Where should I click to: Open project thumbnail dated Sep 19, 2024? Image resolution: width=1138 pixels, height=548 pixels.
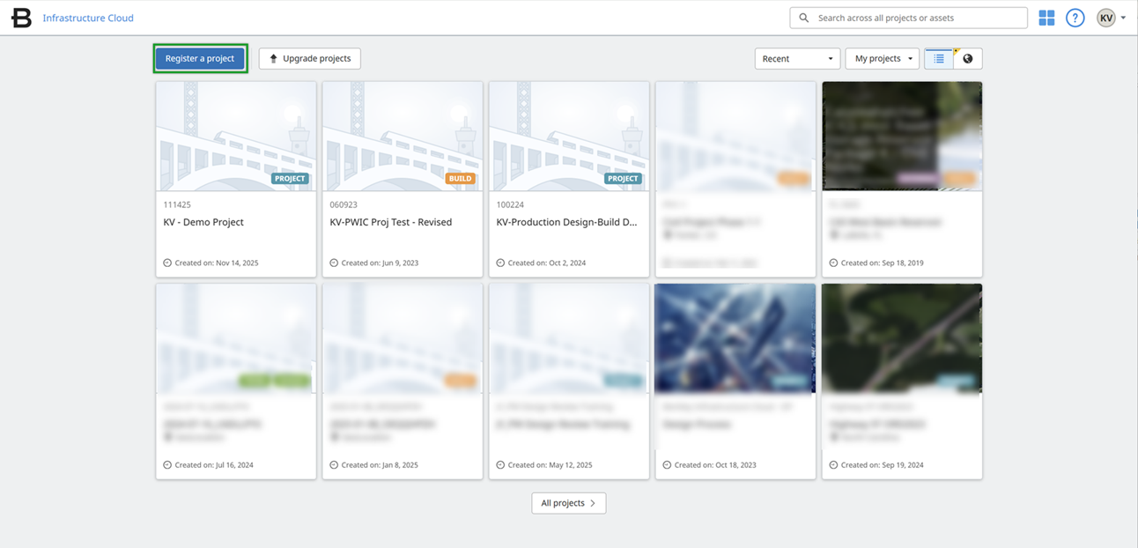coord(902,337)
